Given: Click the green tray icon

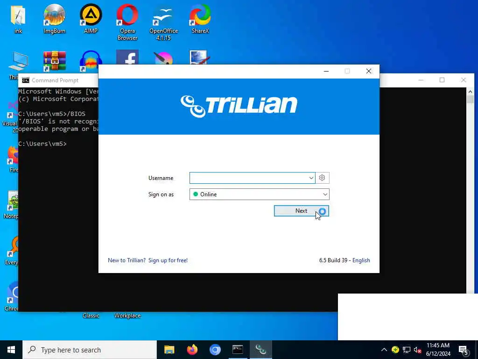Looking at the screenshot, I should [x=395, y=350].
